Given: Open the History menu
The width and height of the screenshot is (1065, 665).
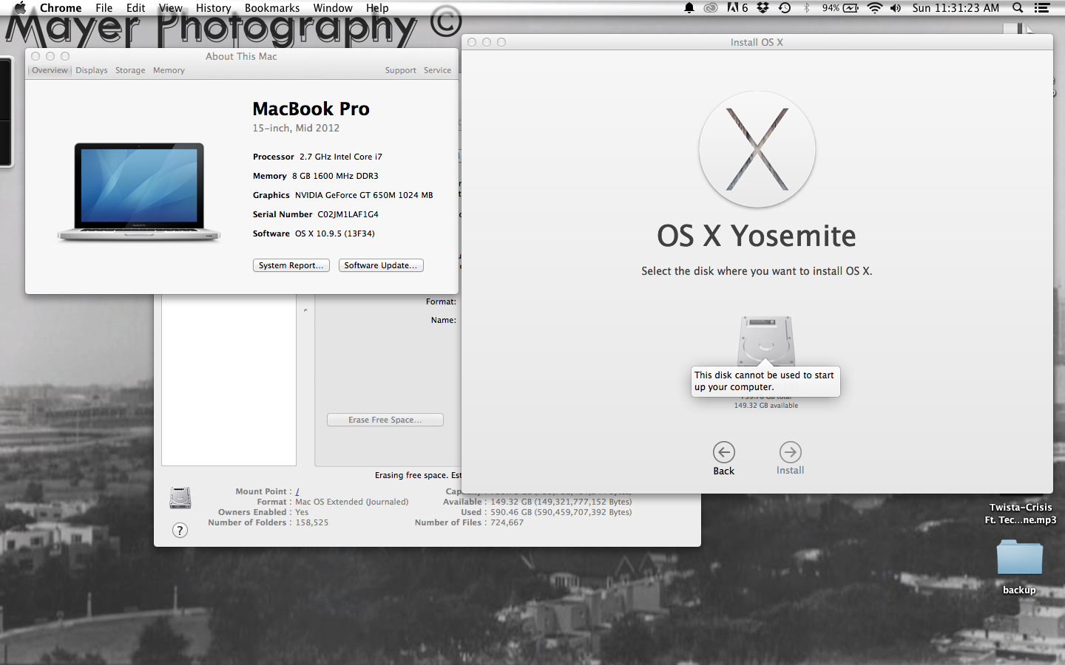Looking at the screenshot, I should (x=213, y=8).
